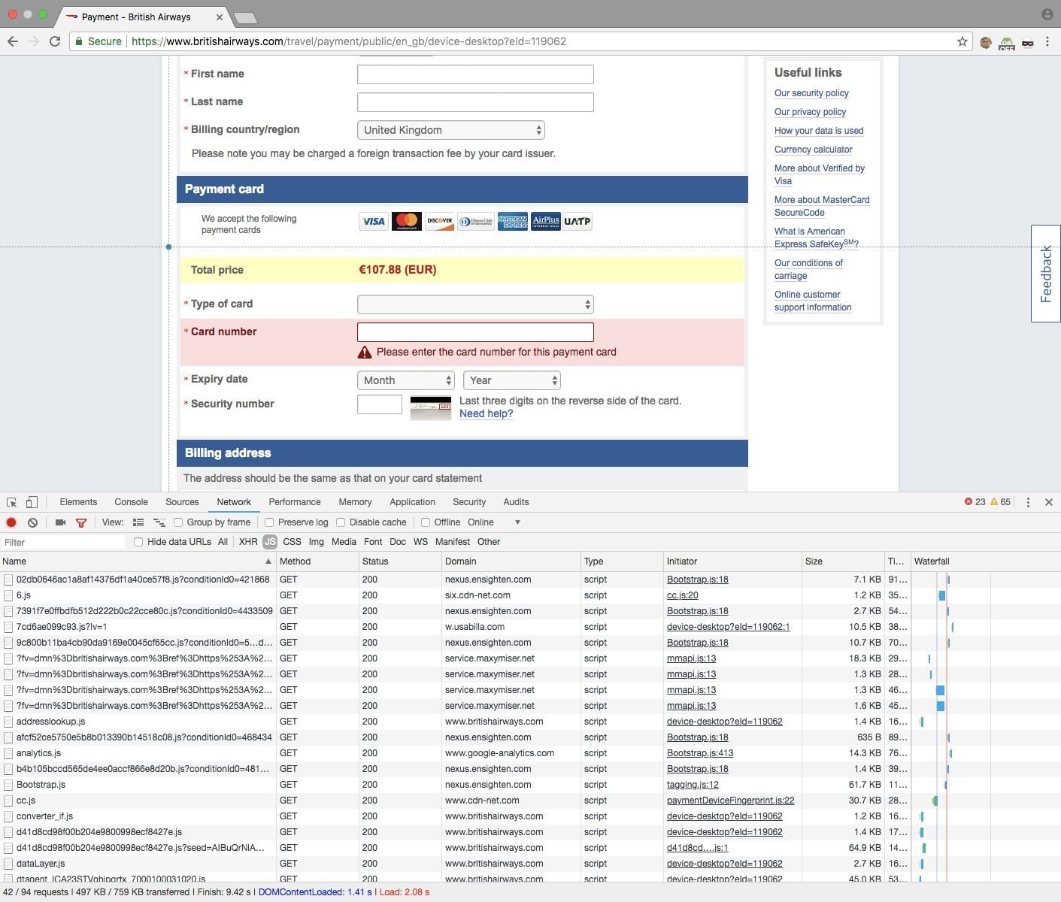Toggle Hide data URLs filter

138,541
